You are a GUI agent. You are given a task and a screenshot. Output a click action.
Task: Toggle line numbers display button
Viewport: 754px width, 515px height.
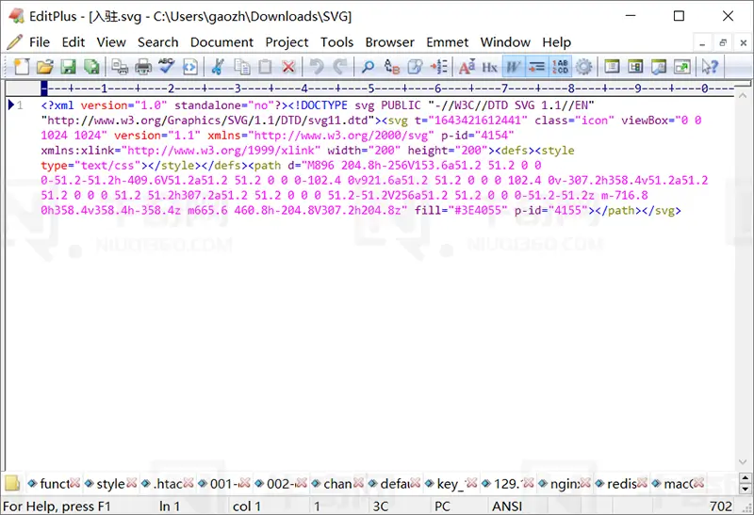click(560, 66)
